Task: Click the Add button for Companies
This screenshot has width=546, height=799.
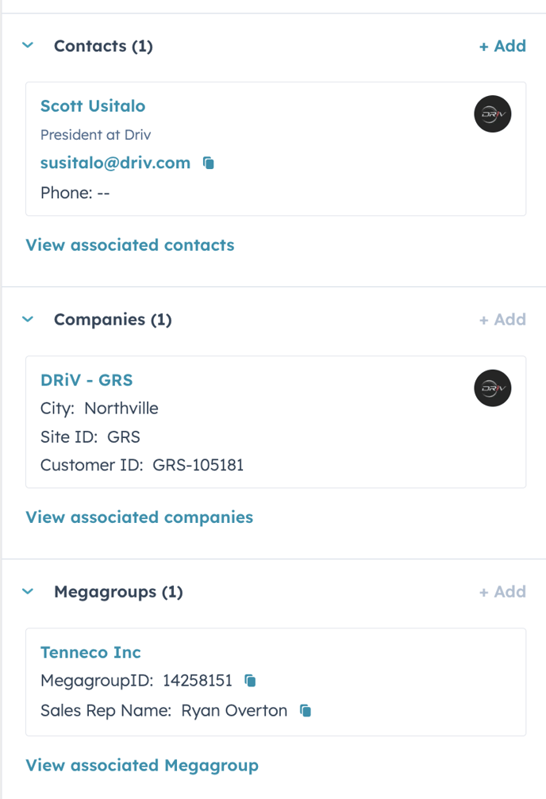Action: 502,320
